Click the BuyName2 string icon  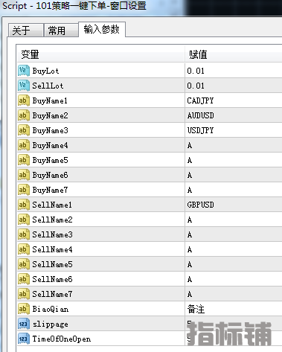pyautogui.click(x=24, y=115)
